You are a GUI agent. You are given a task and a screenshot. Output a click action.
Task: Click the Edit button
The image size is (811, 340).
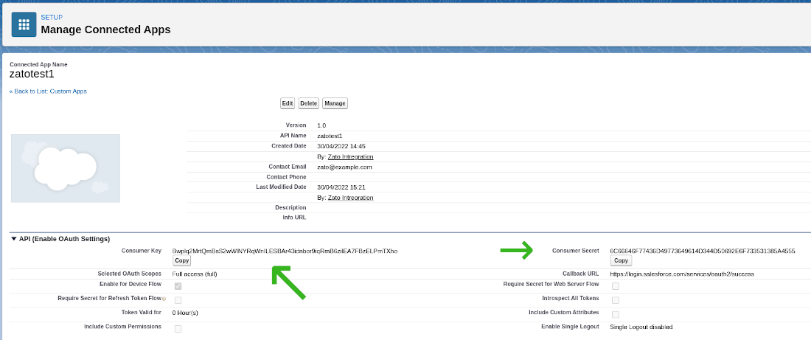point(288,103)
